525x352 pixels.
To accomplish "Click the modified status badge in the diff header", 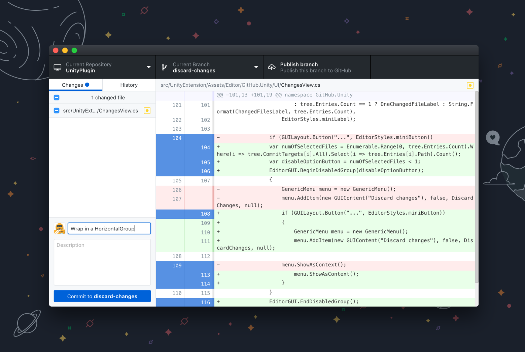I will (x=470, y=85).
